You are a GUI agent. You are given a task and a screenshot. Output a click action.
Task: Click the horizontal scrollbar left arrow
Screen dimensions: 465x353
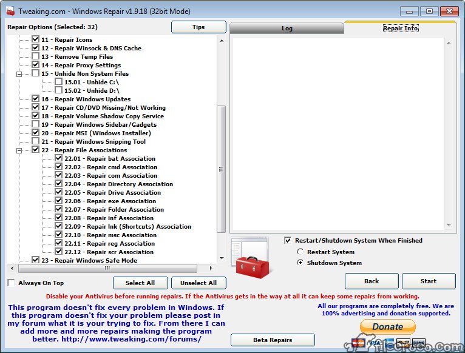coord(12,268)
